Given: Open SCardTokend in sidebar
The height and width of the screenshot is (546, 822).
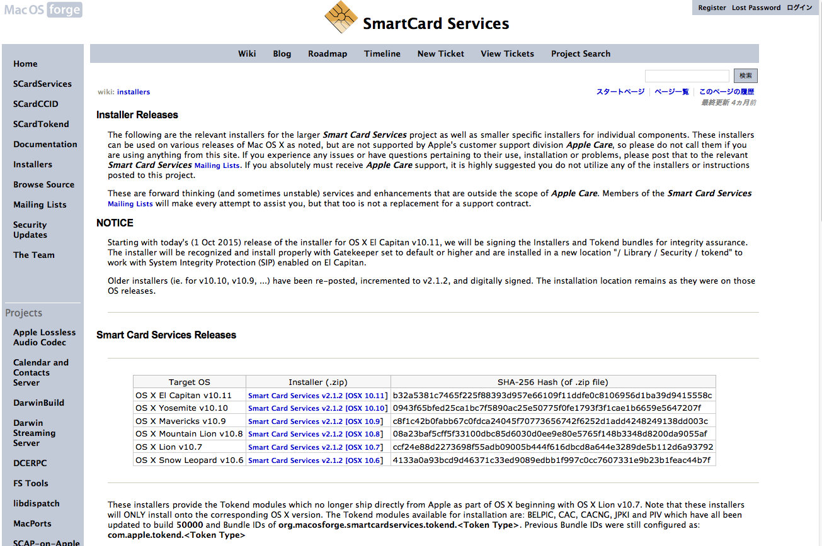Looking at the screenshot, I should (41, 124).
